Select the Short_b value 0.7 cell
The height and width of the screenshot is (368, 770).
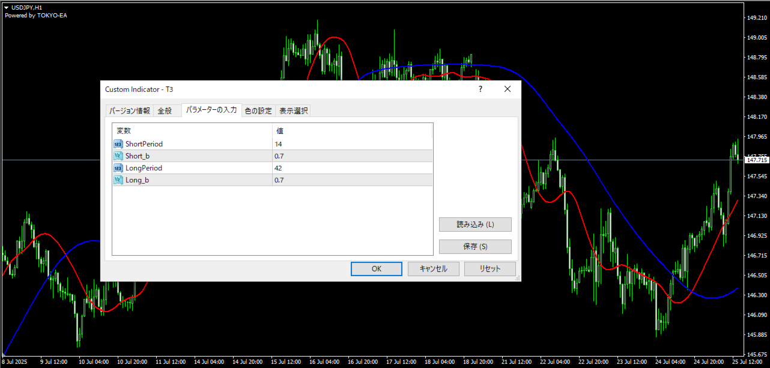pos(353,156)
